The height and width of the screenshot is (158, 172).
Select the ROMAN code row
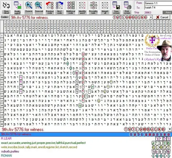(86, 155)
